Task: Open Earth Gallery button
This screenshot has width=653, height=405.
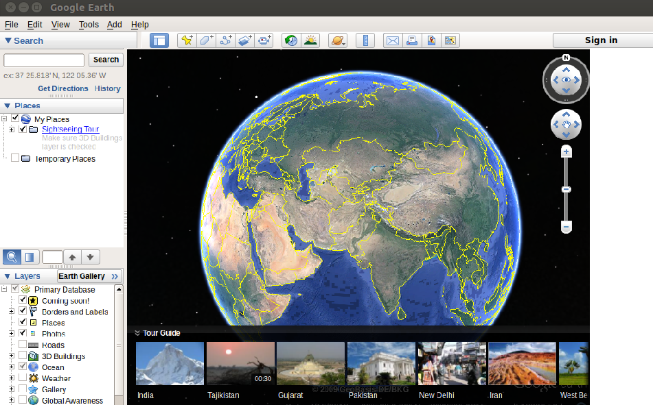Action: point(89,276)
